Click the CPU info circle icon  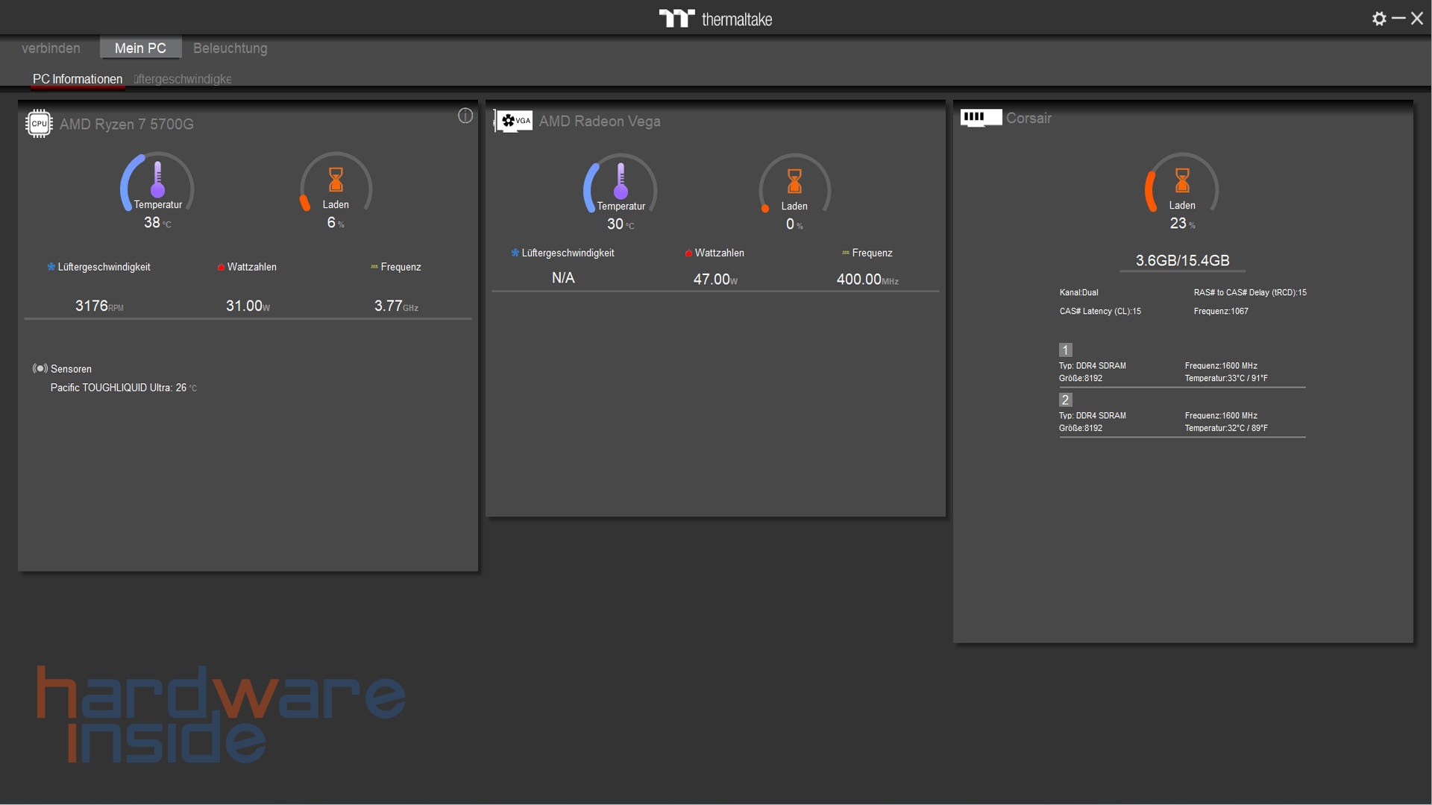pyautogui.click(x=465, y=116)
